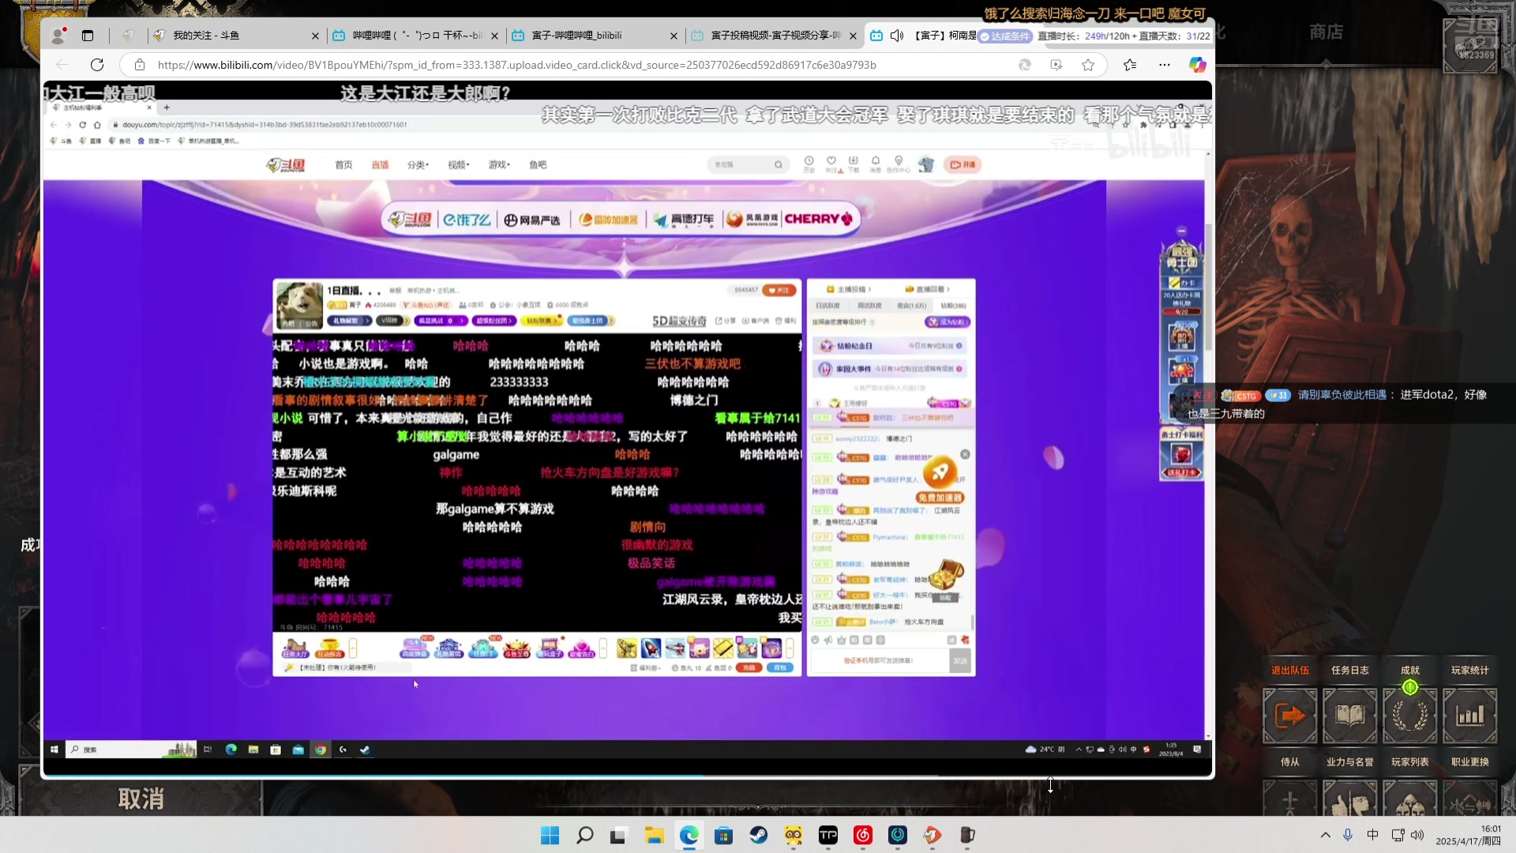
Task: Open the Favorites list icon
Action: click(1130, 65)
